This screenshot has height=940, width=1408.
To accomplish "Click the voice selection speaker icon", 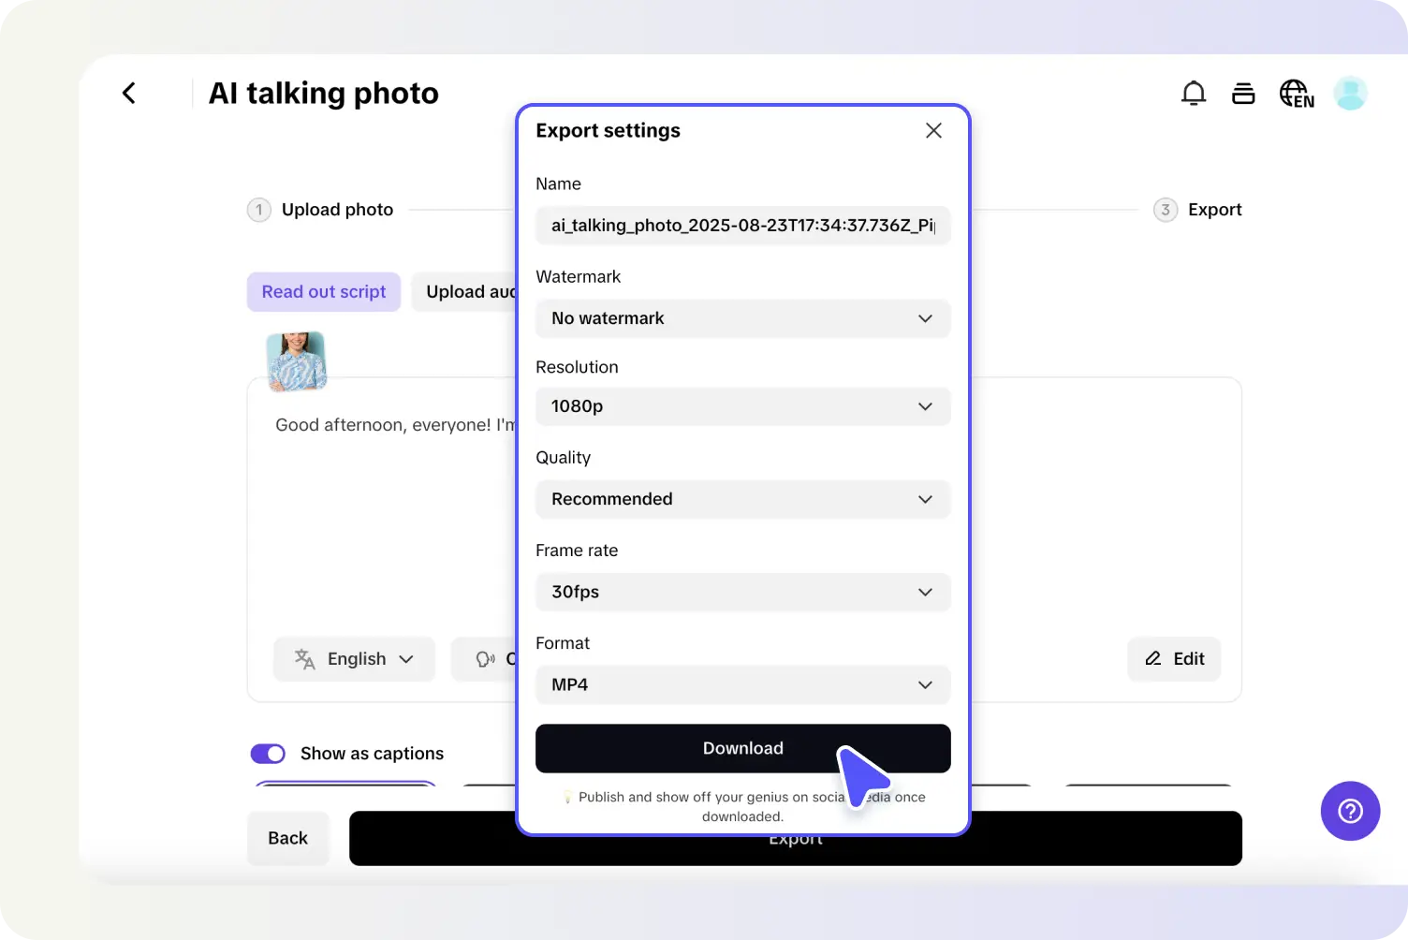I will click(x=486, y=658).
